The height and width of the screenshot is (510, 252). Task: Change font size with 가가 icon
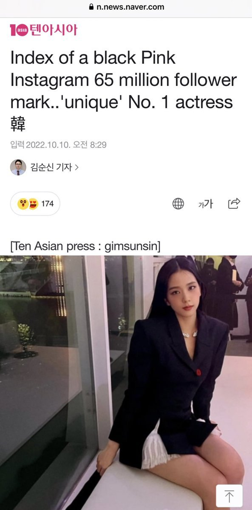(x=205, y=204)
